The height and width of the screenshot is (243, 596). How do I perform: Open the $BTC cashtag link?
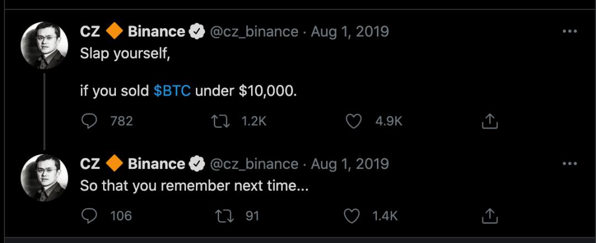tap(172, 91)
